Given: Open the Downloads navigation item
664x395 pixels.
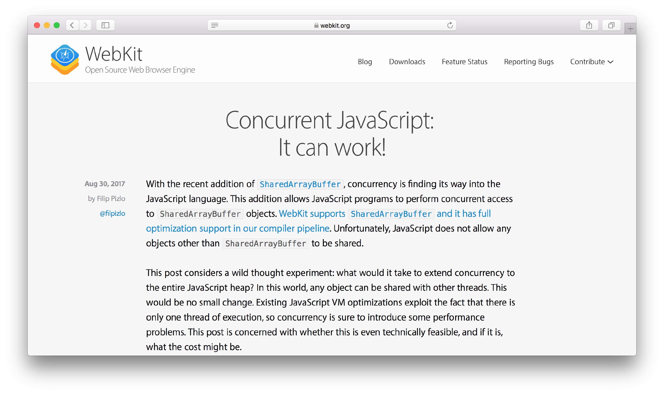Looking at the screenshot, I should pyautogui.click(x=407, y=62).
